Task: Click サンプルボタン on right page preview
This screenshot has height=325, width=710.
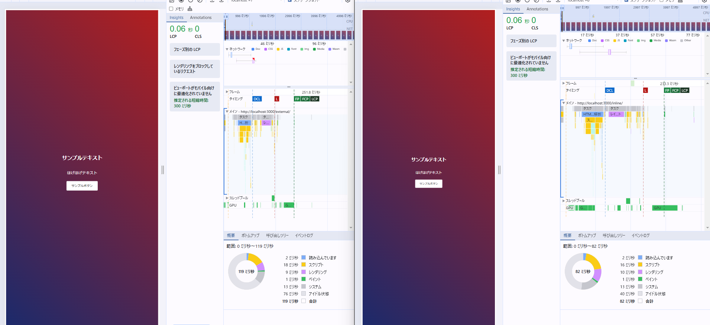Action: pos(429,183)
